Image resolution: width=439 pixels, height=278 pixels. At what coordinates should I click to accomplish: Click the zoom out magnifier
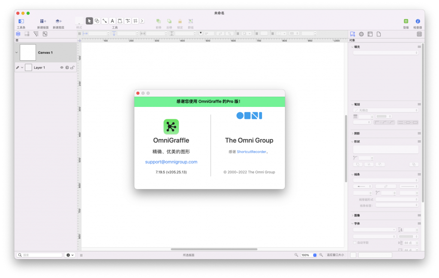point(296,255)
